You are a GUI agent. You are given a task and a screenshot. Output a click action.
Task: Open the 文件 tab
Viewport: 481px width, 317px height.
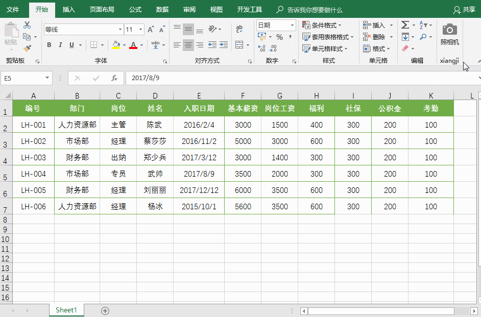pyautogui.click(x=13, y=10)
